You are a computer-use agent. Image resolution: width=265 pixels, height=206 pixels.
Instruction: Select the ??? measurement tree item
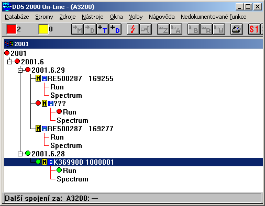[60, 104]
